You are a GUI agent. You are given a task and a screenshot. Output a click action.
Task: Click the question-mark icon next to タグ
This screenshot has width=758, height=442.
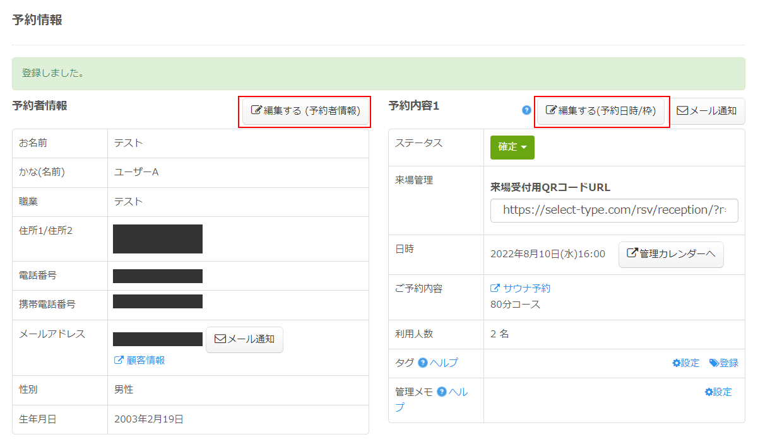pyautogui.click(x=423, y=363)
